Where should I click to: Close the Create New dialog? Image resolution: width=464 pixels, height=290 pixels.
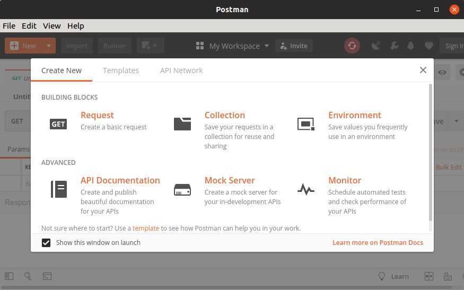click(423, 70)
